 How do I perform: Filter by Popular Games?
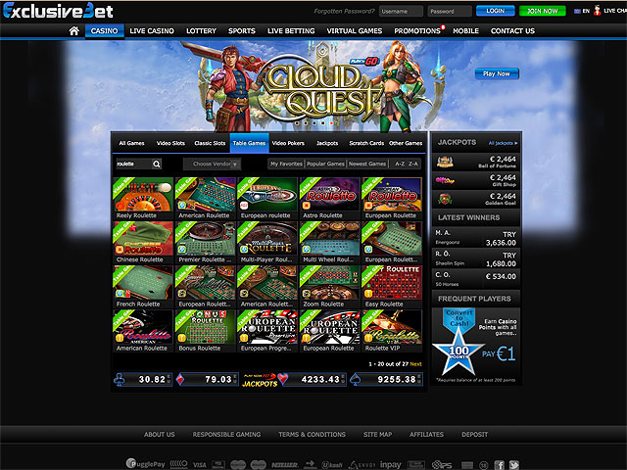[325, 164]
